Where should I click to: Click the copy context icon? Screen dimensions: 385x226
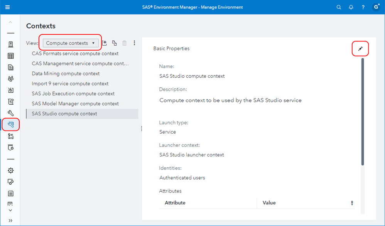(x=114, y=43)
